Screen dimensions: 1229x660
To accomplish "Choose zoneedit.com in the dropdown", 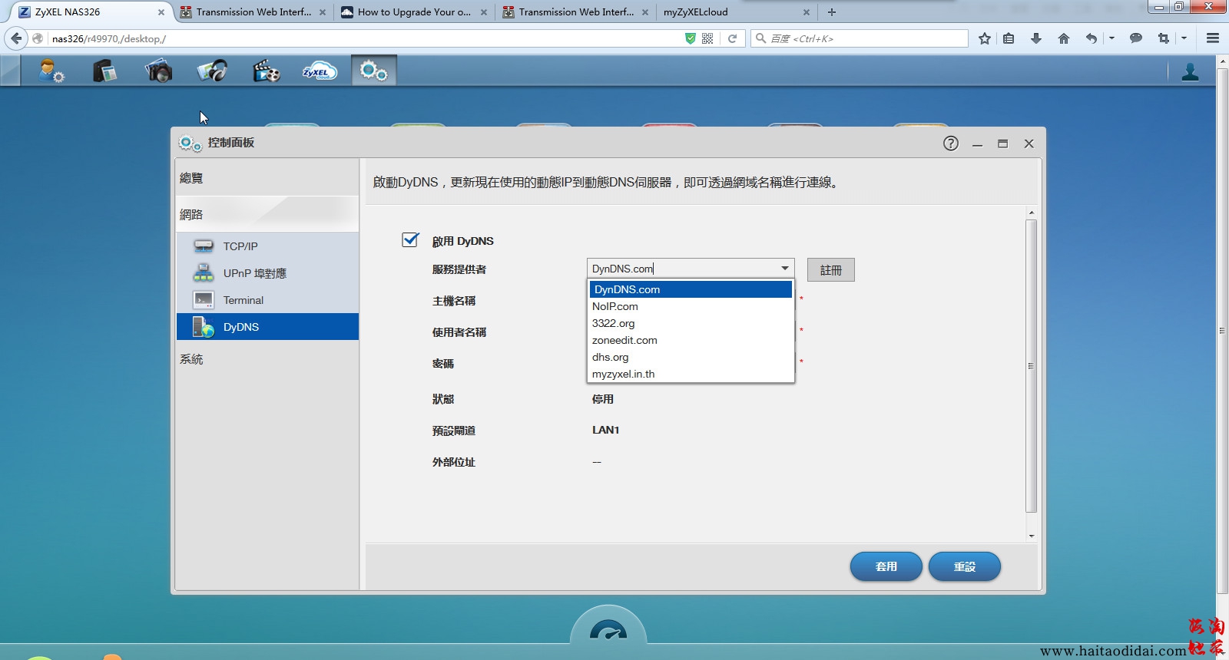I will click(x=691, y=340).
